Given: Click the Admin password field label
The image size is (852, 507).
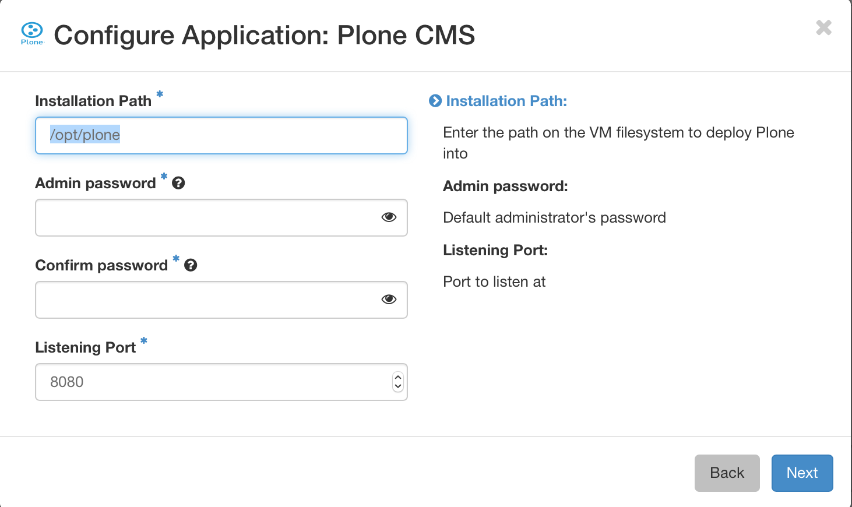Looking at the screenshot, I should pos(96,183).
